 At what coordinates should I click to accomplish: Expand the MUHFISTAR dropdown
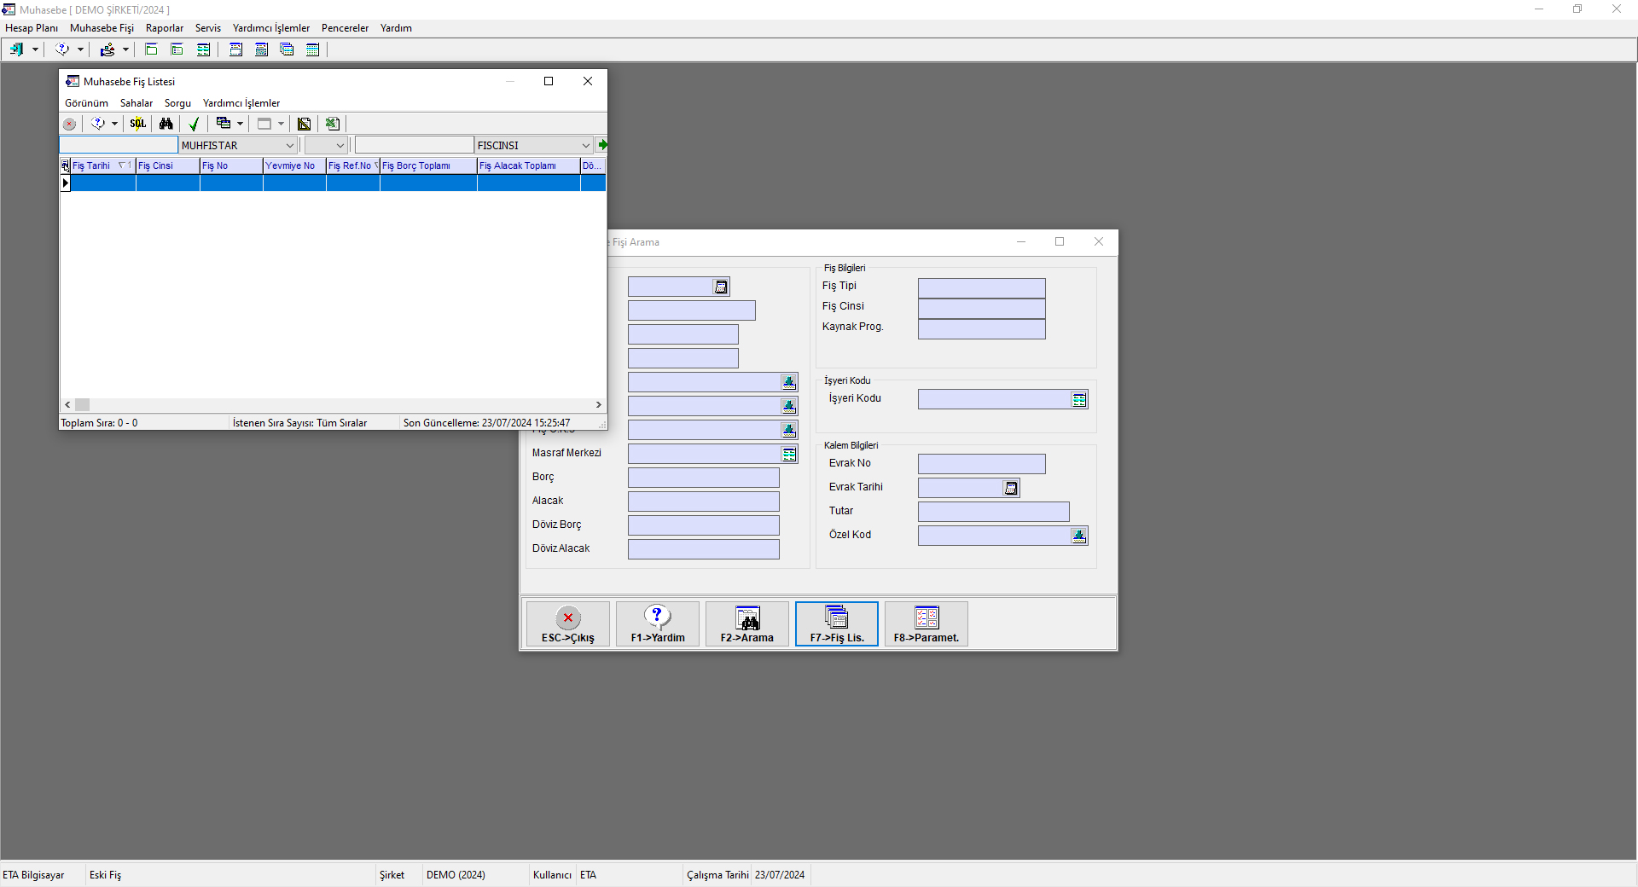pyautogui.click(x=290, y=146)
